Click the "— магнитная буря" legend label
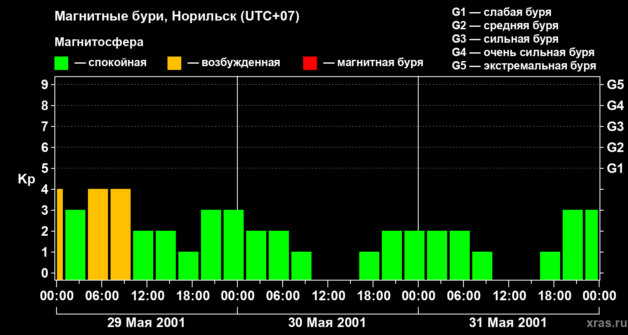Image resolution: width=628 pixels, height=335 pixels. pyautogui.click(x=373, y=63)
